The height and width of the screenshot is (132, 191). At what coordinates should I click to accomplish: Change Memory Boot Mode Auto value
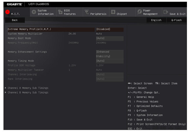(x=109, y=38)
